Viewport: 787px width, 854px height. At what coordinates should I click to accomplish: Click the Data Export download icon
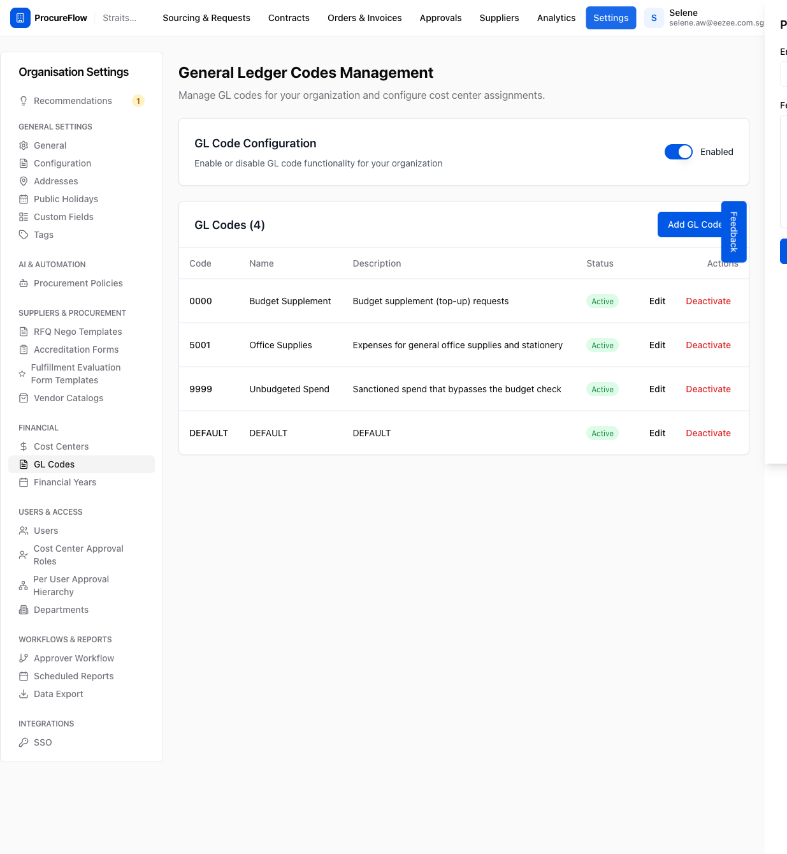click(x=24, y=694)
